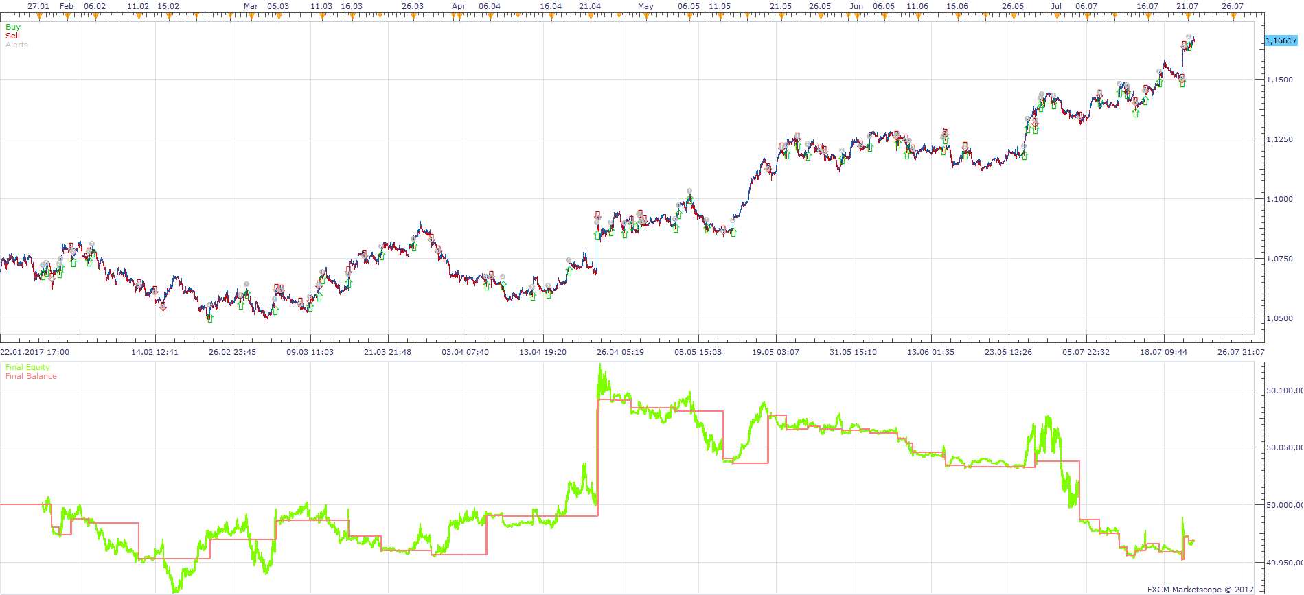Select the 26.04 05:19 time label

click(620, 352)
